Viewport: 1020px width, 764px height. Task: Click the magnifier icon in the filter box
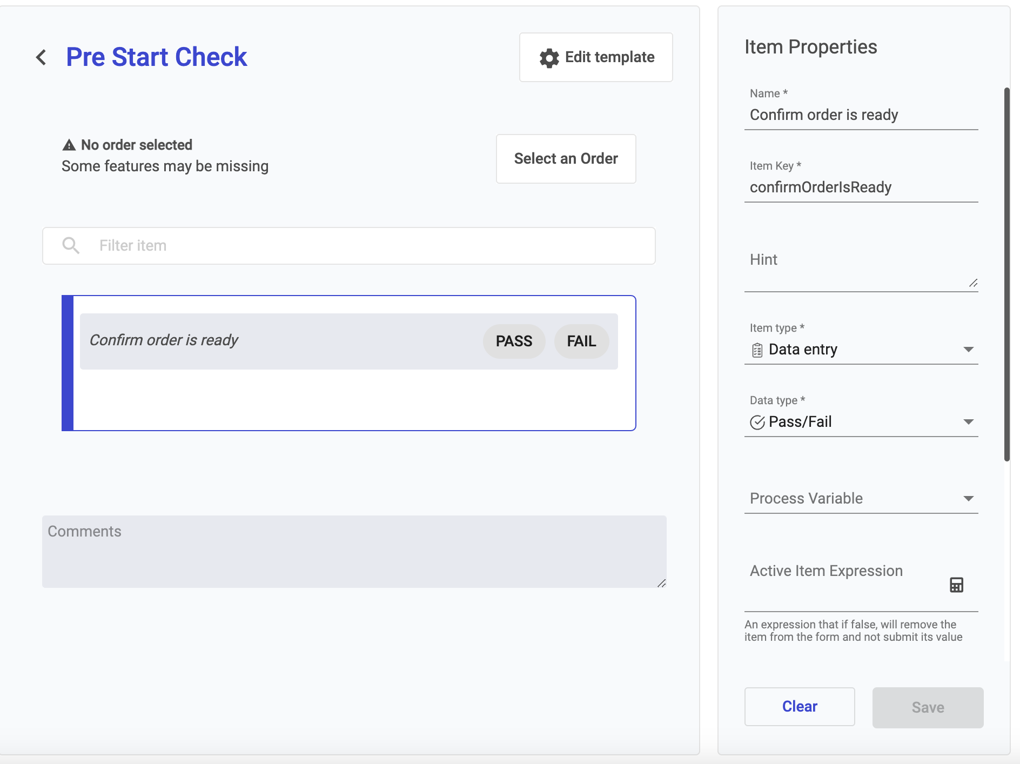[71, 245]
